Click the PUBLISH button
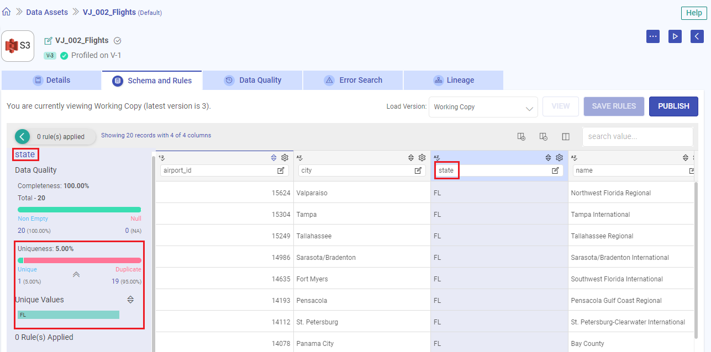711x352 pixels. [x=673, y=106]
